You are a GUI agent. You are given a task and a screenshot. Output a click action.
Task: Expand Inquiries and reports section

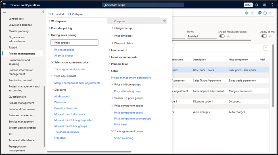tap(109, 57)
